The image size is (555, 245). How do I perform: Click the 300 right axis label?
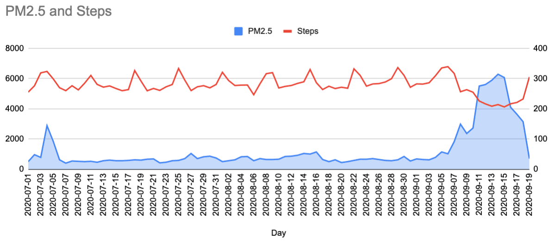538,79
